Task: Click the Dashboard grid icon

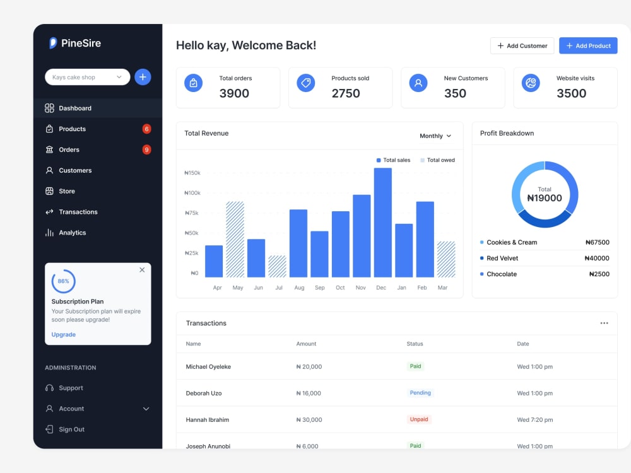Action: [x=49, y=108]
